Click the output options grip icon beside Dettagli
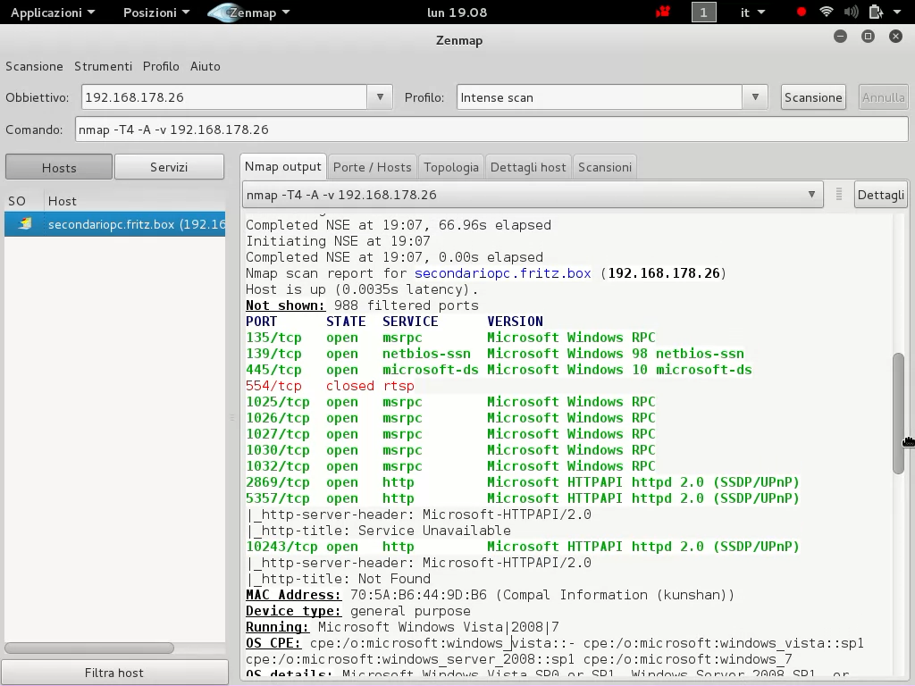The width and height of the screenshot is (915, 686). pos(838,195)
